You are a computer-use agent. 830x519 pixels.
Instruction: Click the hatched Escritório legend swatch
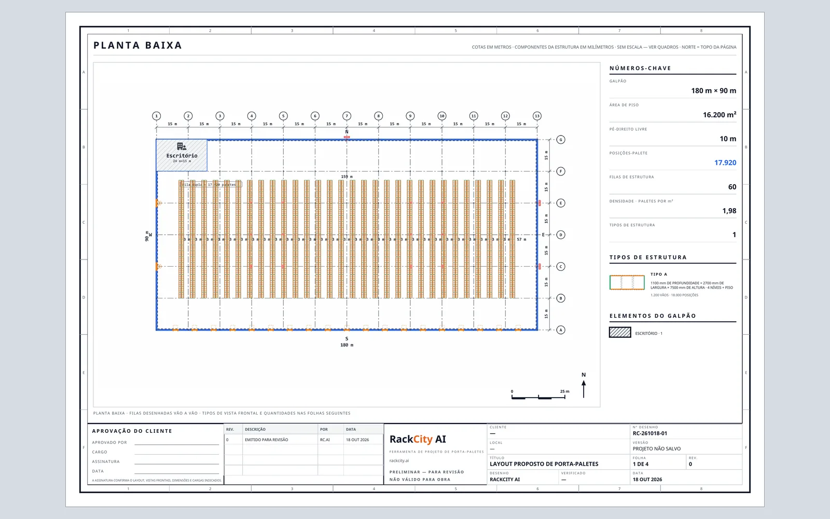[620, 333]
